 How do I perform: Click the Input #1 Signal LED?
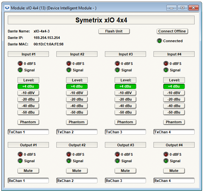click(x=20, y=70)
